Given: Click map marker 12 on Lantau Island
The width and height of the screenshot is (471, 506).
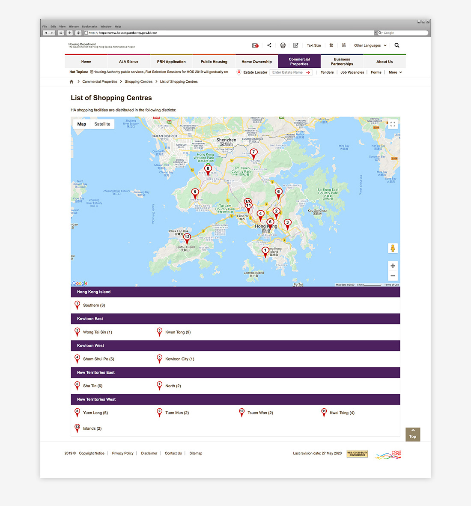Looking at the screenshot, I should pyautogui.click(x=187, y=239).
